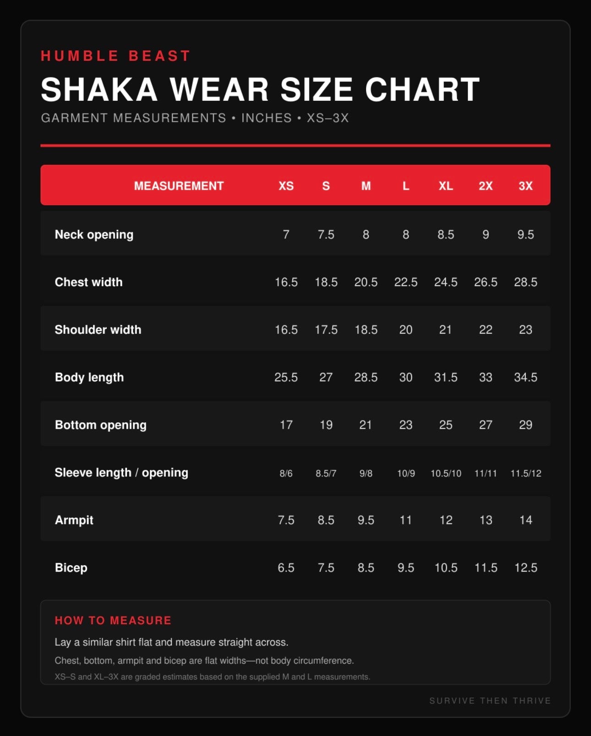
Task: Click the Body length row label
Action: (89, 377)
